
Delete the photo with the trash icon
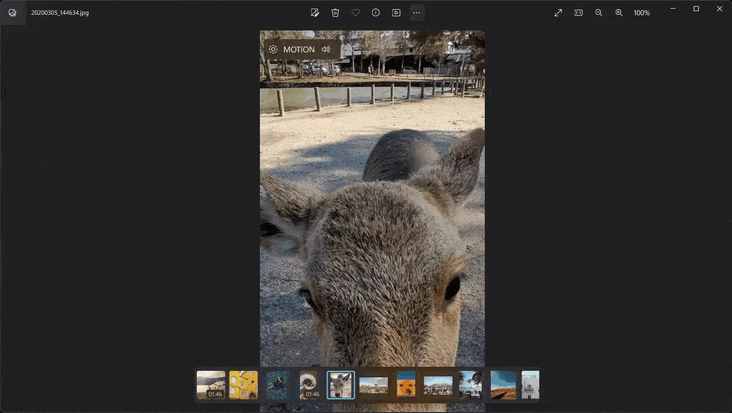point(335,13)
